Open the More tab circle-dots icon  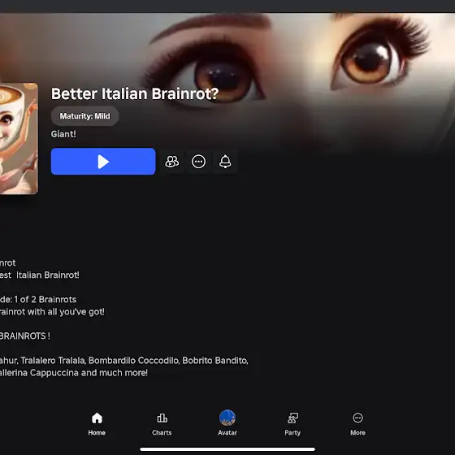pyautogui.click(x=357, y=418)
